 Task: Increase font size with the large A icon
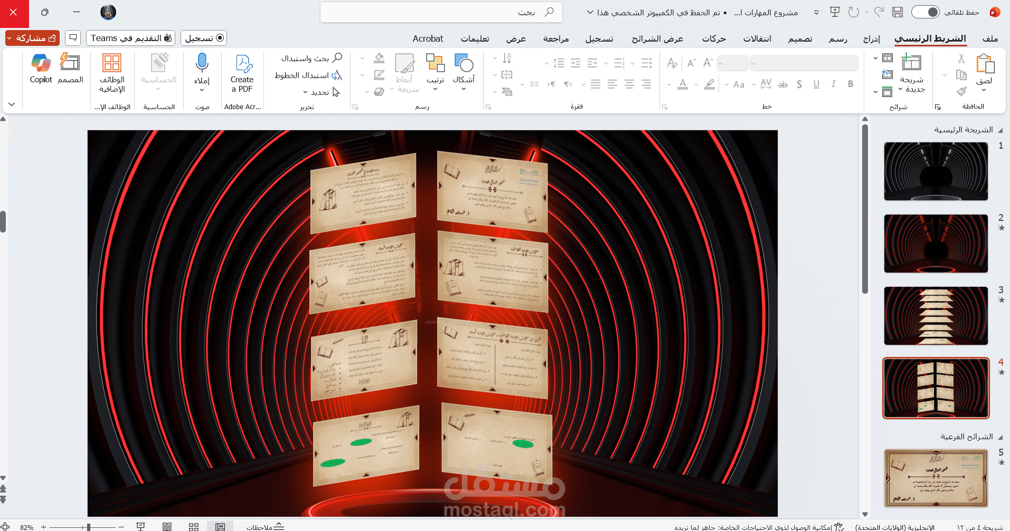pyautogui.click(x=709, y=63)
